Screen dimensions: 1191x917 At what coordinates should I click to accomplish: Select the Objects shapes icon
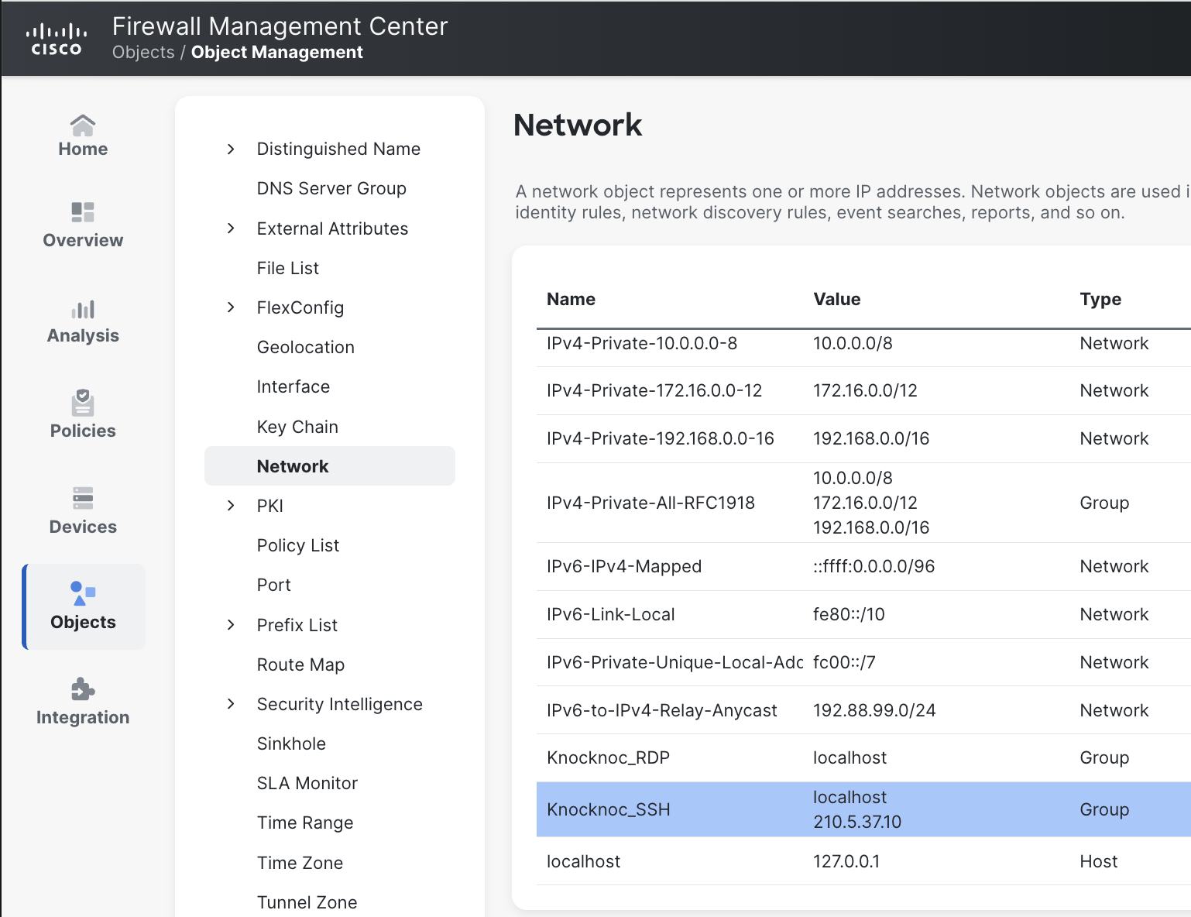[x=83, y=593]
